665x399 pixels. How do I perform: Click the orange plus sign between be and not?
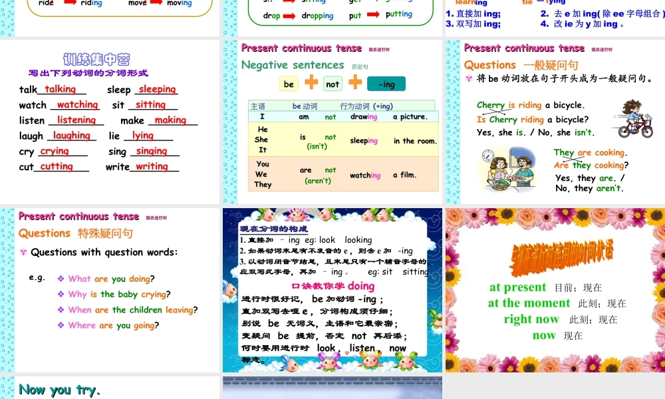[311, 84]
